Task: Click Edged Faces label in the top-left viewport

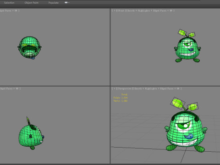Action: (5, 11)
